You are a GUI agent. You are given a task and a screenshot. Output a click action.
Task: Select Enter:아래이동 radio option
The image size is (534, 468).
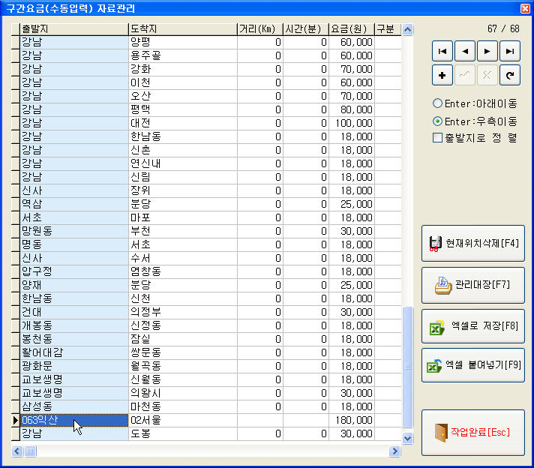475,103
